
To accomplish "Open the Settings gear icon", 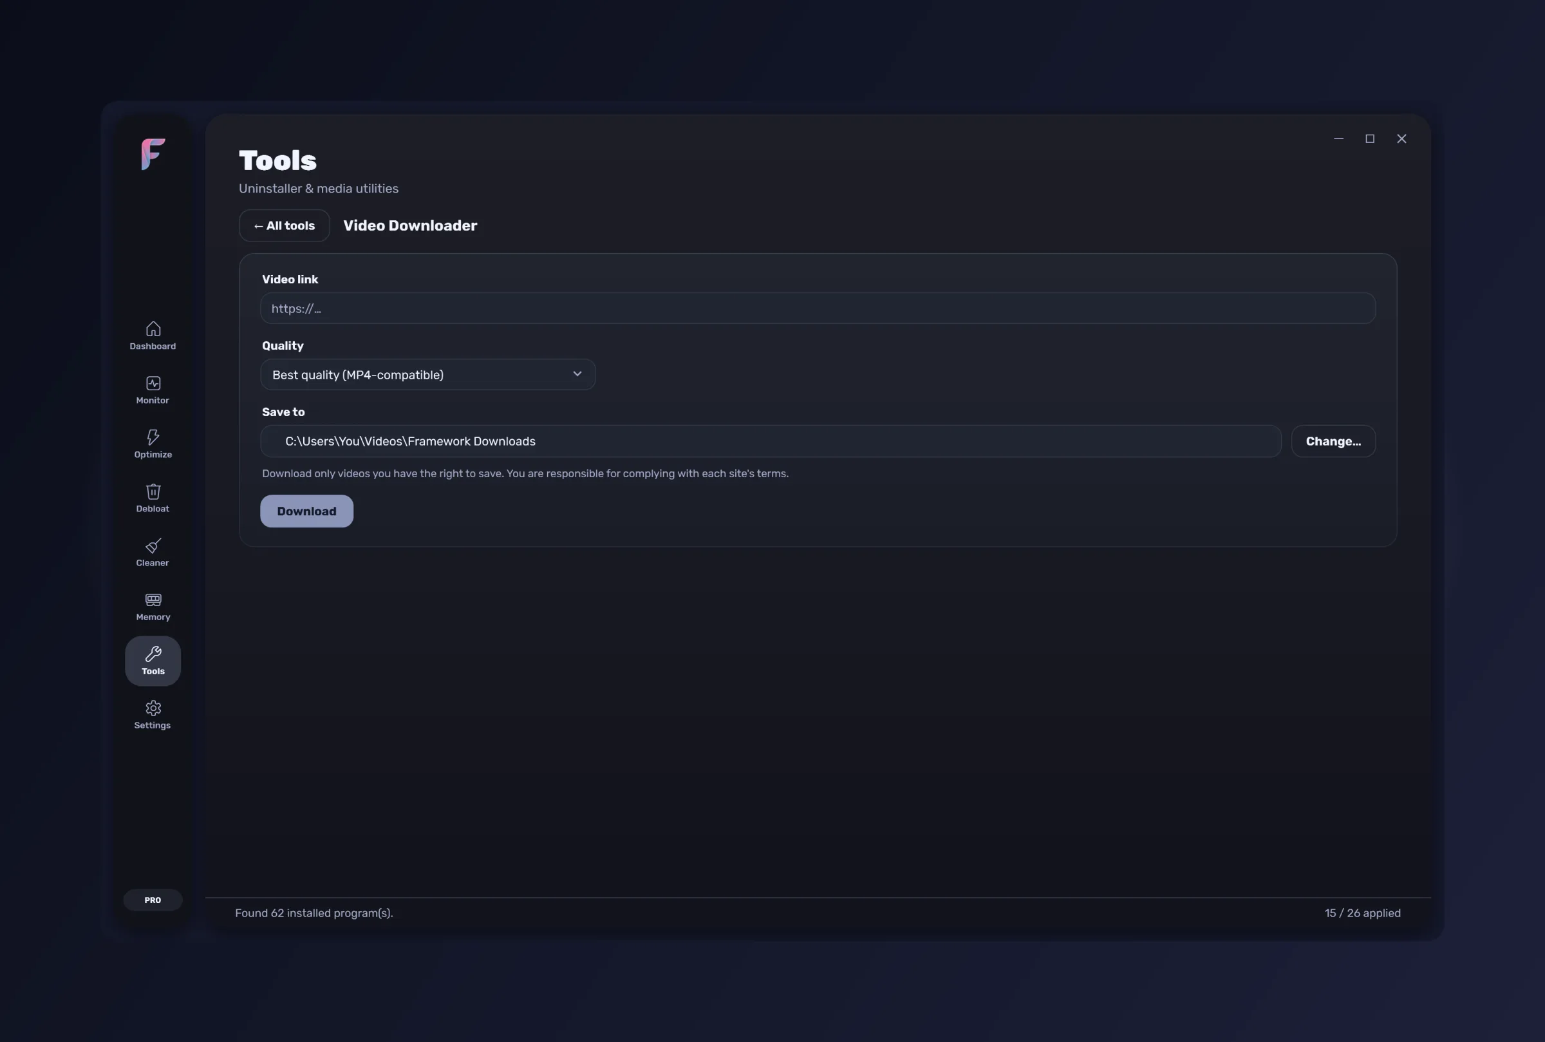I will coord(153,708).
